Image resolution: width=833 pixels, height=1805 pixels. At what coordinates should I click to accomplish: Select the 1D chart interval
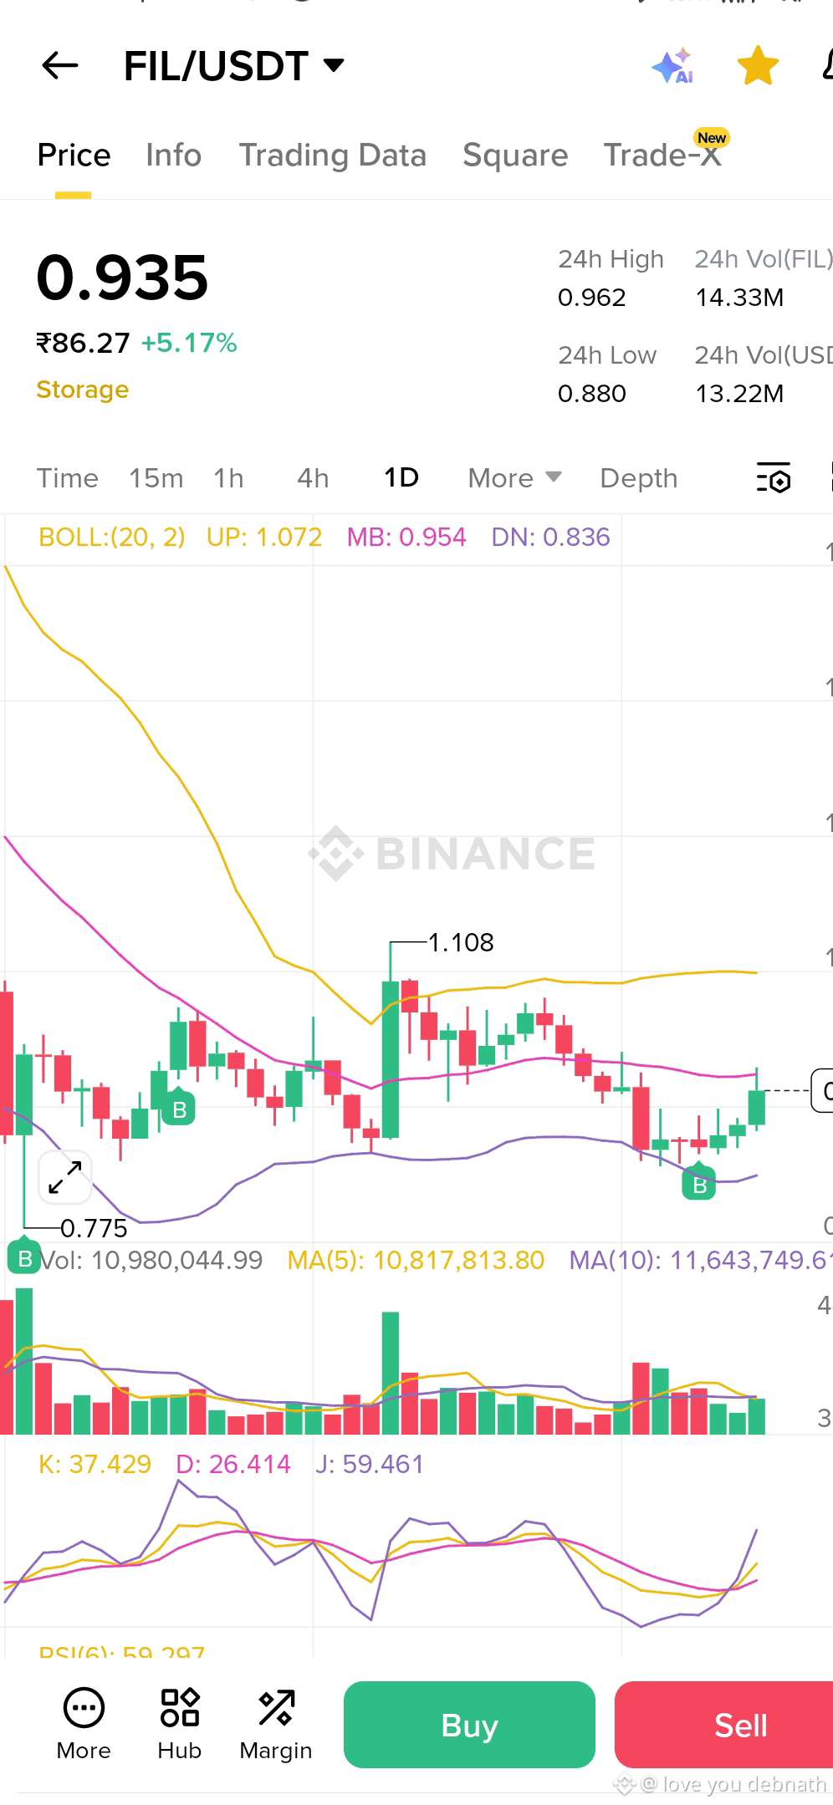tap(401, 477)
